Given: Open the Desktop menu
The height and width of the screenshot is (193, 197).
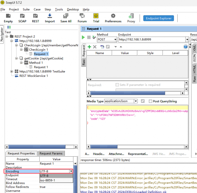Looking at the screenshot, I should coord(73,9).
